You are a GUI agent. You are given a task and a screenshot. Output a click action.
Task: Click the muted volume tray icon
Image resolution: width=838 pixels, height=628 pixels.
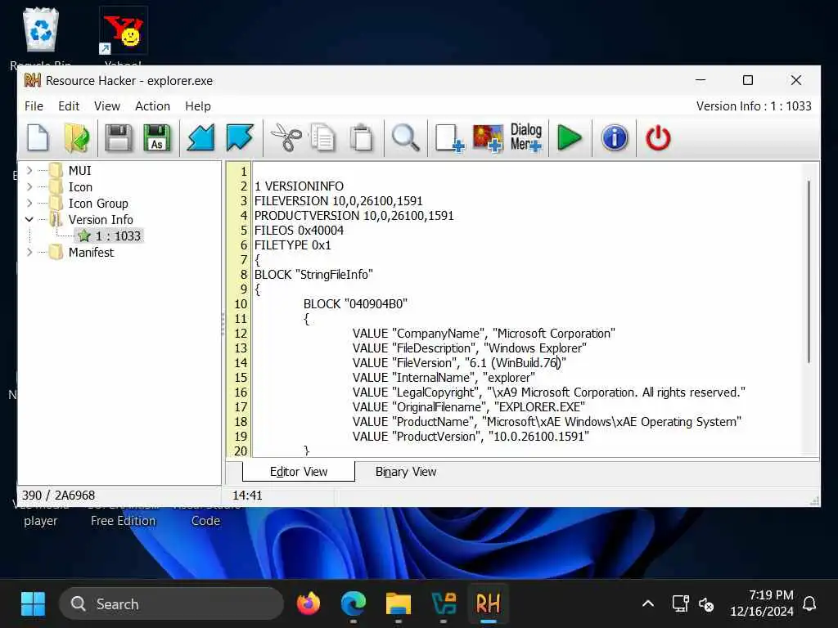point(706,604)
